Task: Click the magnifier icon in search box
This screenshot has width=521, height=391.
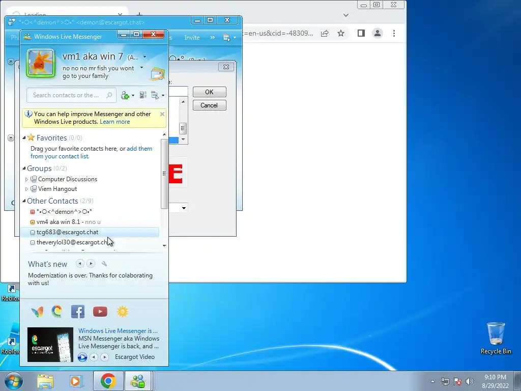Action: [x=109, y=95]
